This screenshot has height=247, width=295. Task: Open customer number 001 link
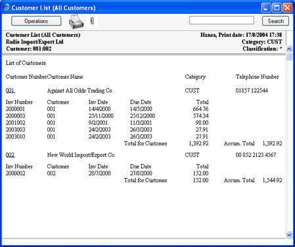point(11,91)
